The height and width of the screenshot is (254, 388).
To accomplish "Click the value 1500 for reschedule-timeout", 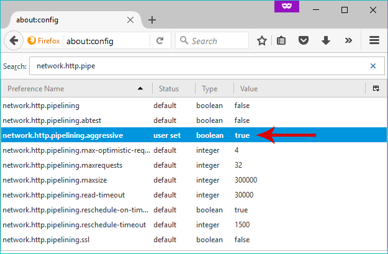I will click(242, 225).
